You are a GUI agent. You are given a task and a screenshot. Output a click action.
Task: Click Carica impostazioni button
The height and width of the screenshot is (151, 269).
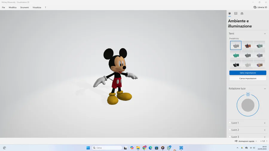click(x=248, y=78)
